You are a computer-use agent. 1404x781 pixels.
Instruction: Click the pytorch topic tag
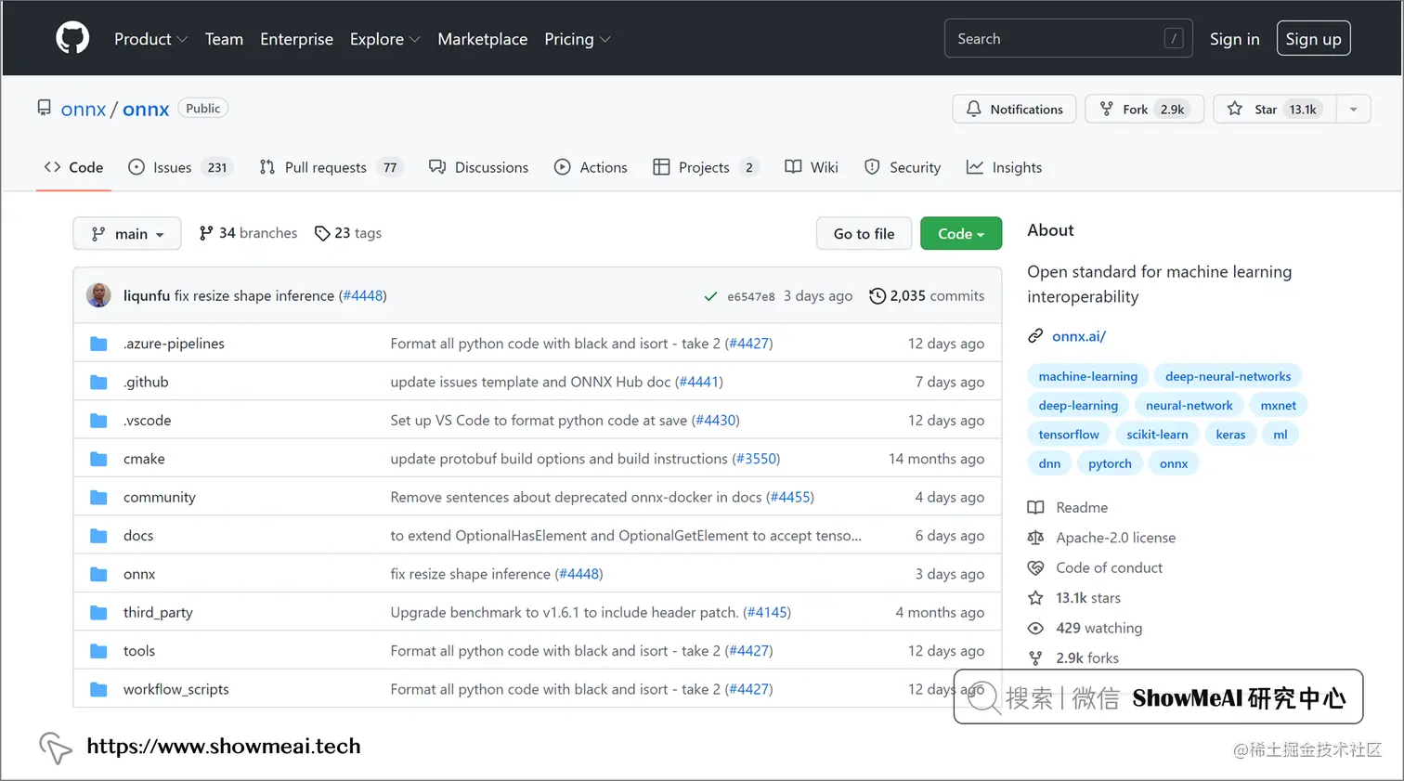pyautogui.click(x=1110, y=463)
